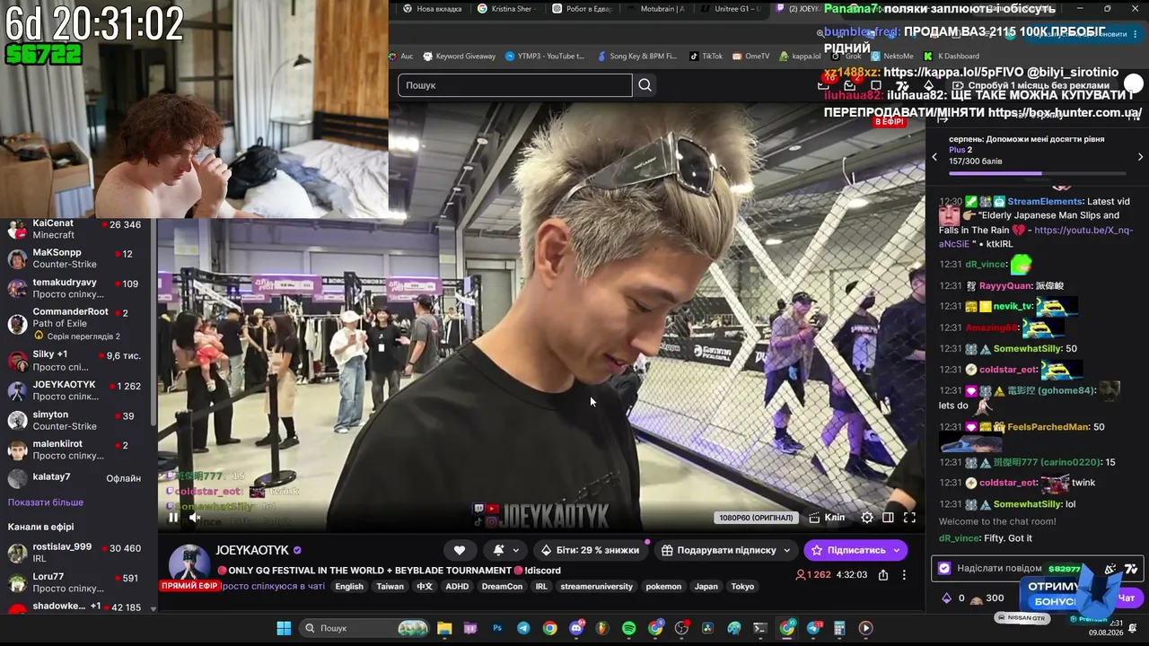The width and height of the screenshot is (1149, 646).
Task: Select the English stream tag
Action: coord(349,587)
